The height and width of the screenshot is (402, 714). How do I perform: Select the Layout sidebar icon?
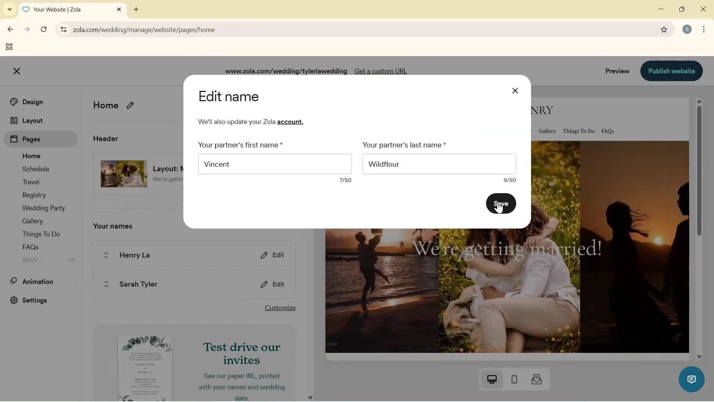(13, 120)
